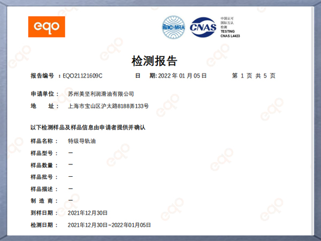Click the date 2022年01月05日
The width and height of the screenshot is (321, 241).
pyautogui.click(x=182, y=76)
